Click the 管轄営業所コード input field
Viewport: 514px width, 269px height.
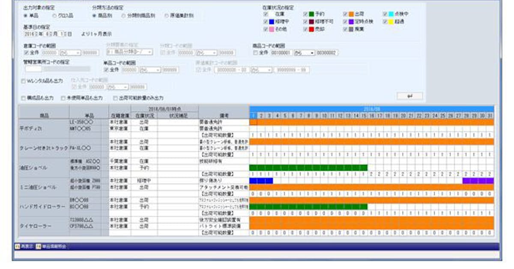pos(33,69)
